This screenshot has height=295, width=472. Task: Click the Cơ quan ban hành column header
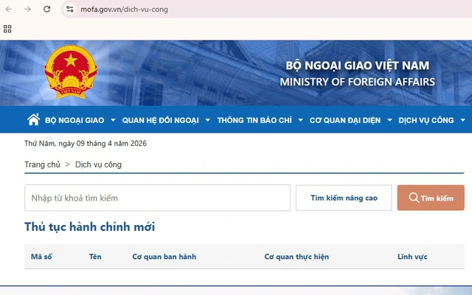point(164,257)
